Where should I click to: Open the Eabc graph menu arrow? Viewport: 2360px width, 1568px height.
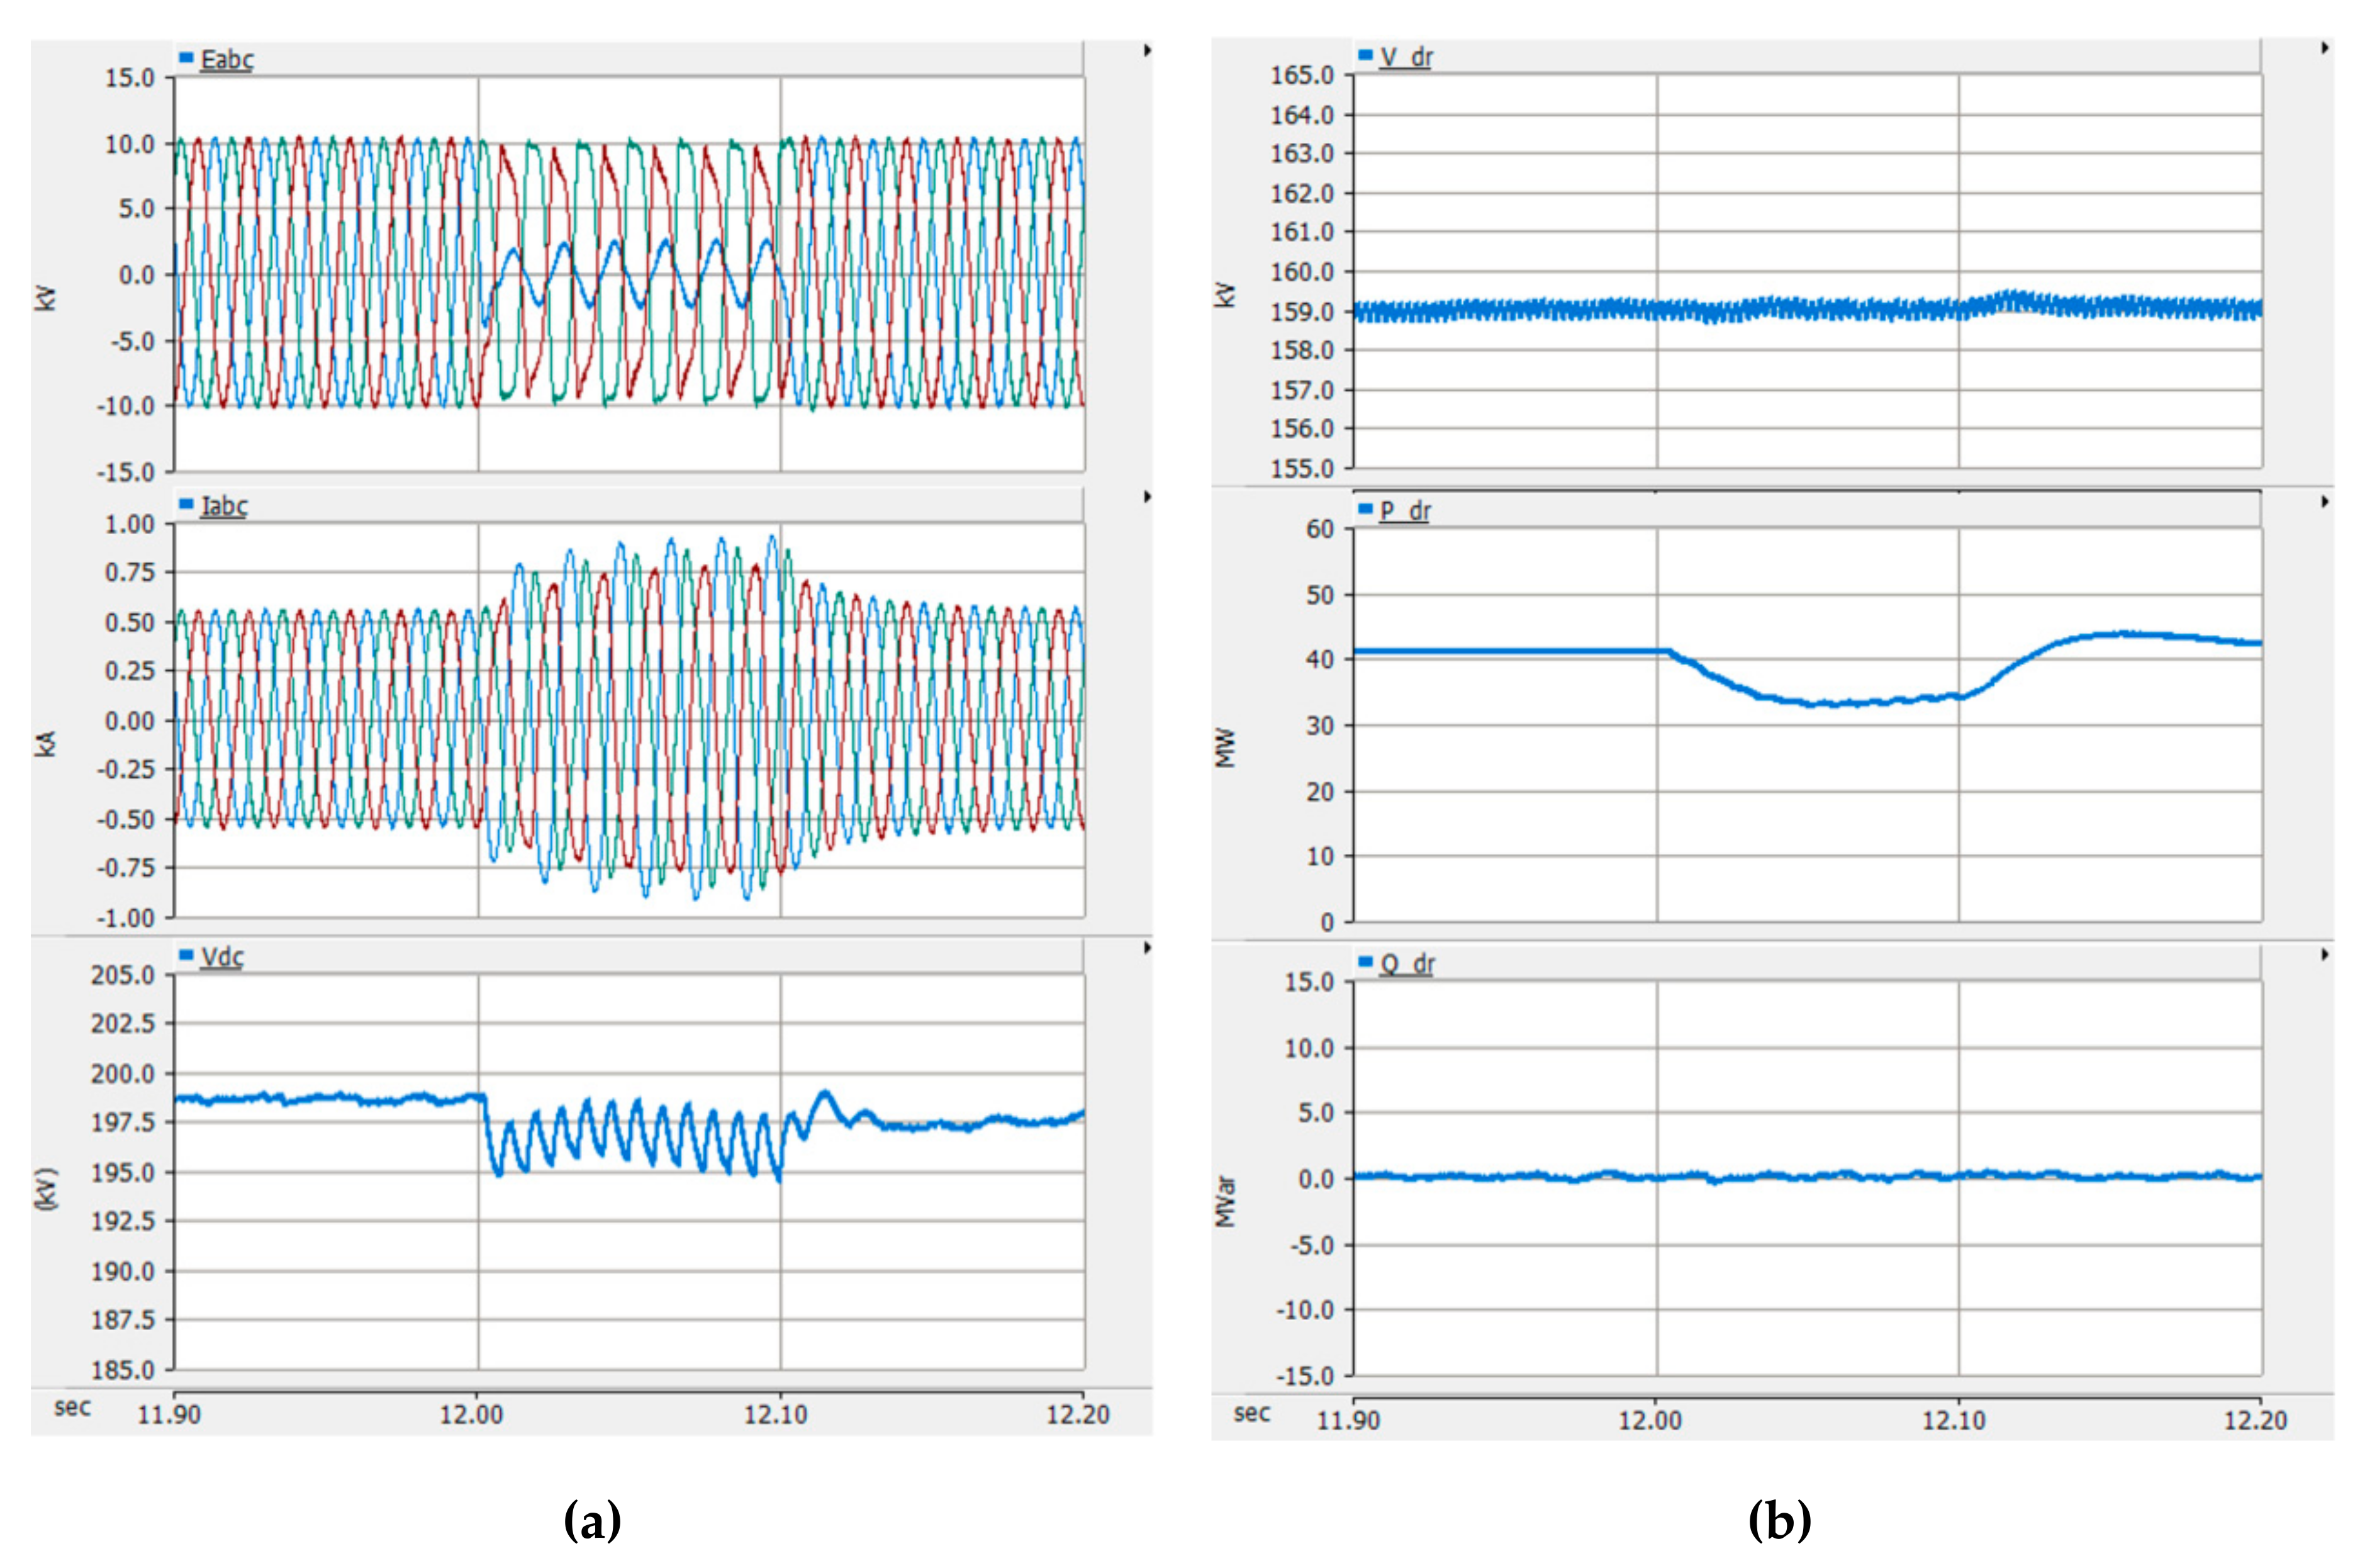tap(1147, 50)
